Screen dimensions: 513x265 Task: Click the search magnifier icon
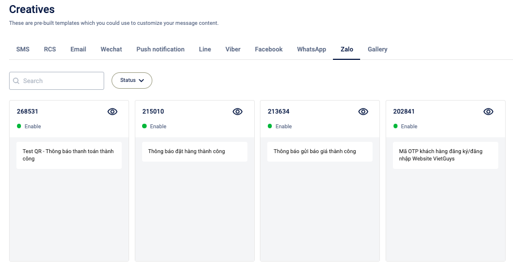click(x=16, y=81)
